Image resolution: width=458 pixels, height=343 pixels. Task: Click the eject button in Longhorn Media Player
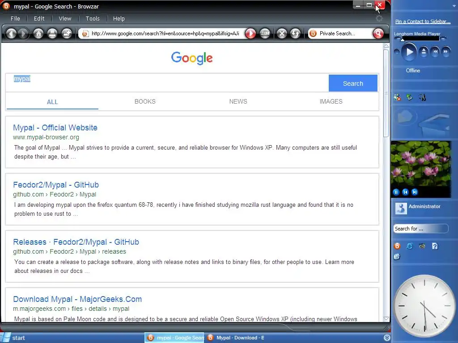pos(424,52)
